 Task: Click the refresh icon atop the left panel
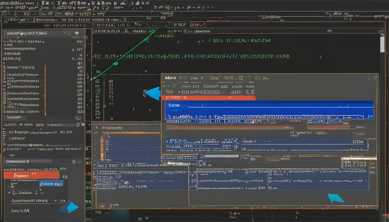tap(77, 33)
